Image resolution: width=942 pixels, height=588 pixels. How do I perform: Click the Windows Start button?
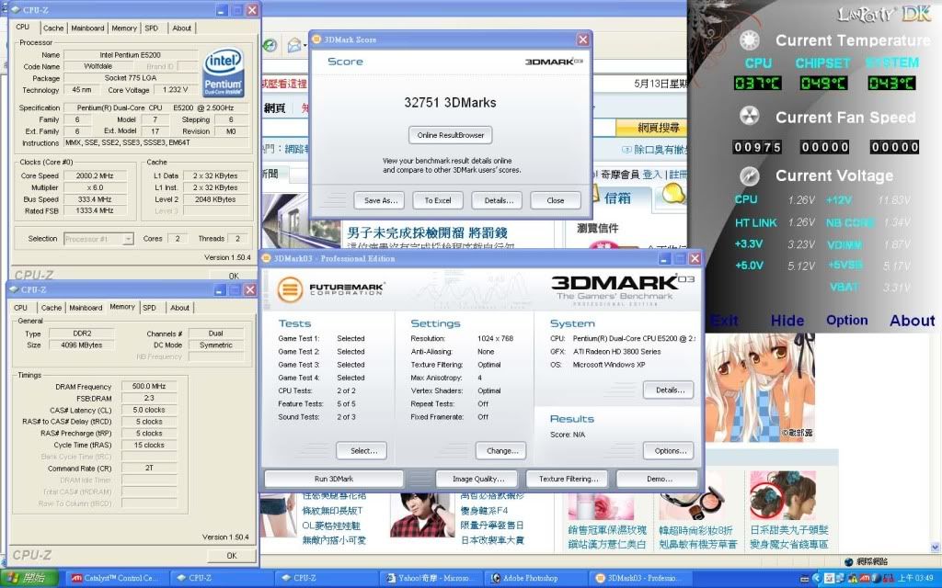point(29,578)
